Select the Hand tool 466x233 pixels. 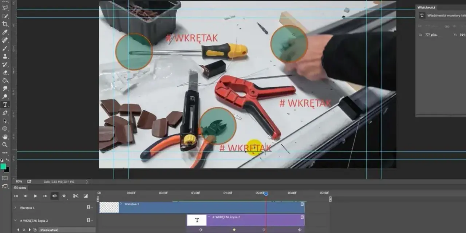pyautogui.click(x=5, y=137)
